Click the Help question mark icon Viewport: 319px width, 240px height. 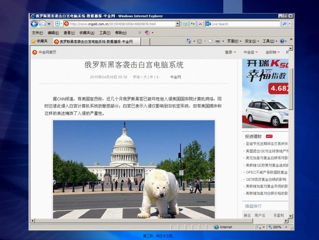tap(282, 41)
